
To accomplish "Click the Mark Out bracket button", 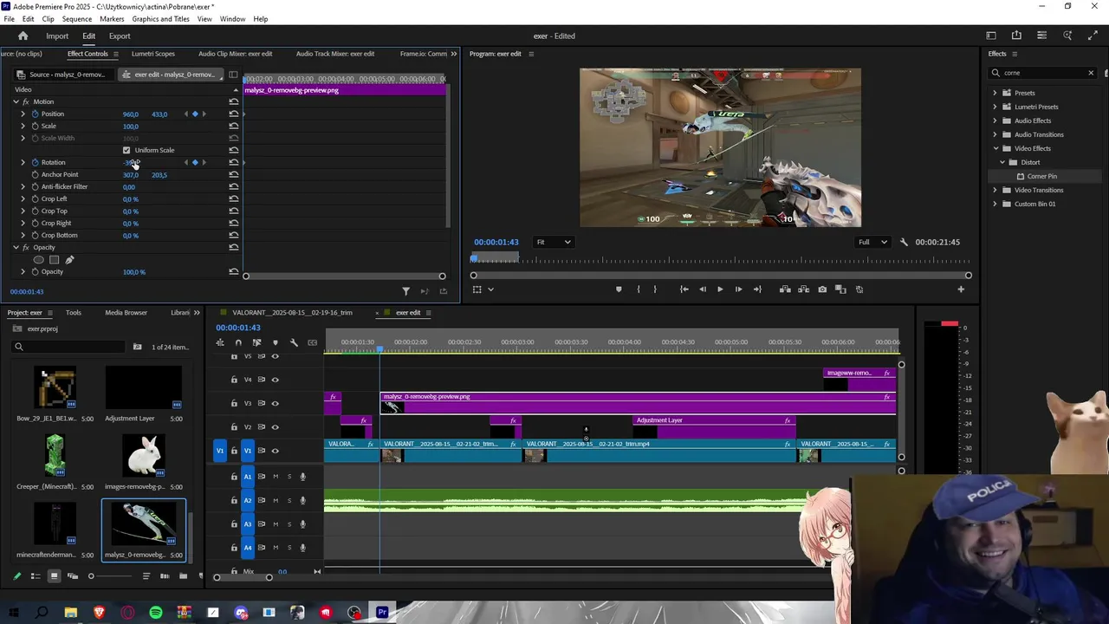I will 655,289.
